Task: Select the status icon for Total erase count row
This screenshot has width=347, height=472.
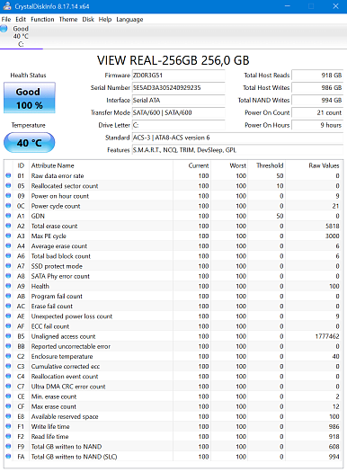Action: tap(8, 226)
